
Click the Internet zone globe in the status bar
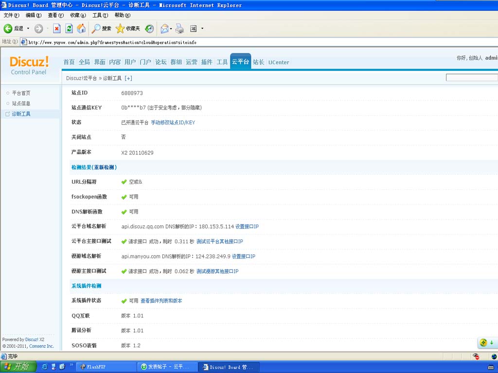pyautogui.click(x=494, y=356)
